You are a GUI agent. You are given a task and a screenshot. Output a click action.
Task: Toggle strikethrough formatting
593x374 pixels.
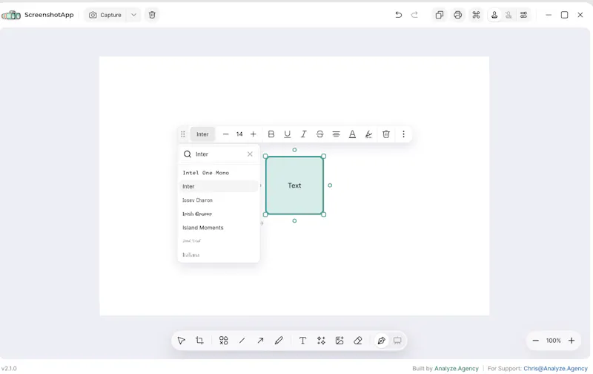(319, 134)
